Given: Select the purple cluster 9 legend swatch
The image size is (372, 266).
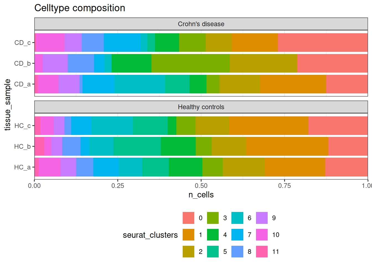Looking at the screenshot, I should (262, 218).
